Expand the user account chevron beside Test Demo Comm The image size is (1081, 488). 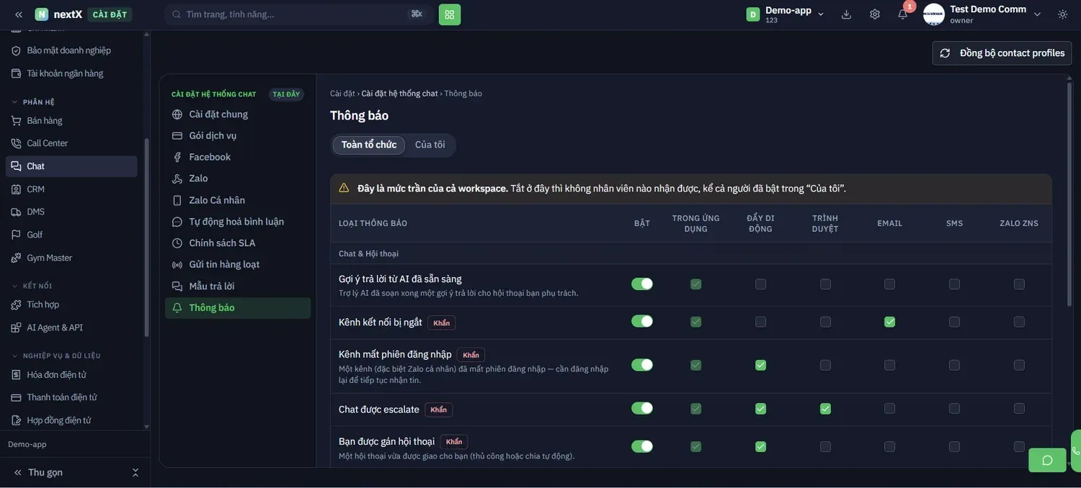click(1038, 14)
